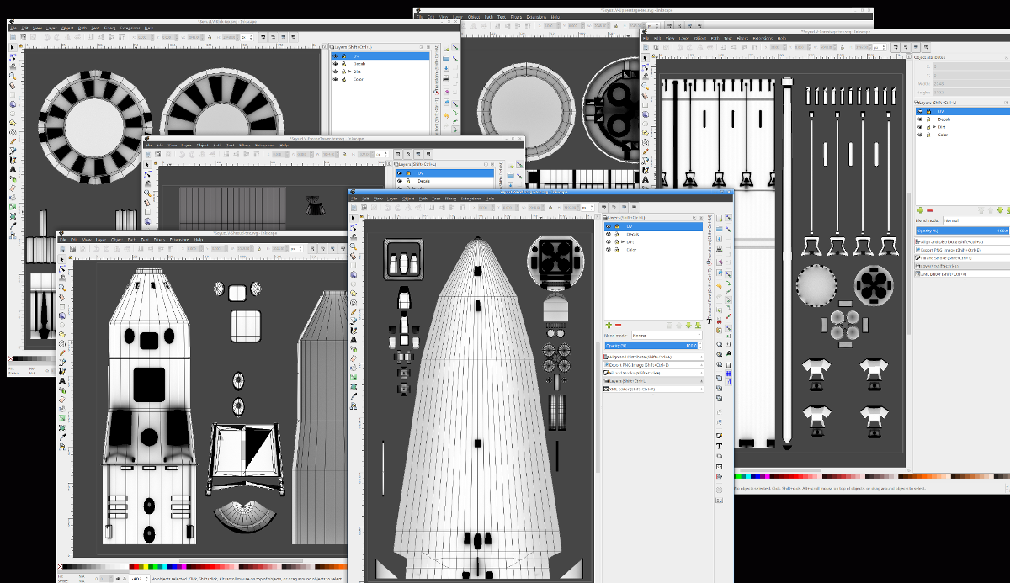This screenshot has width=1010, height=583.
Task: Hide the Decals layer in the front window
Action: click(609, 235)
